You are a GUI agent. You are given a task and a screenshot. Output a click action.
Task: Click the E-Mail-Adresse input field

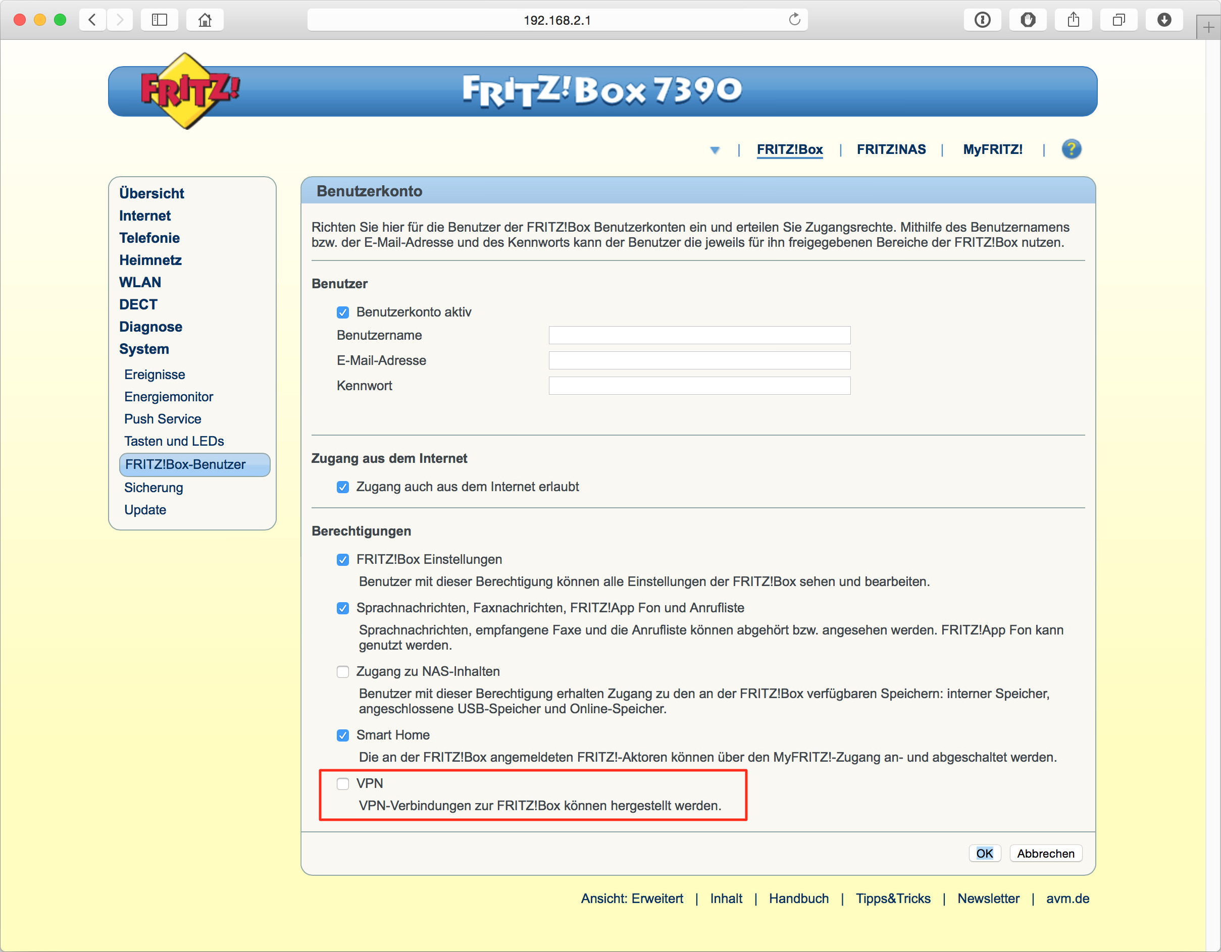[699, 360]
